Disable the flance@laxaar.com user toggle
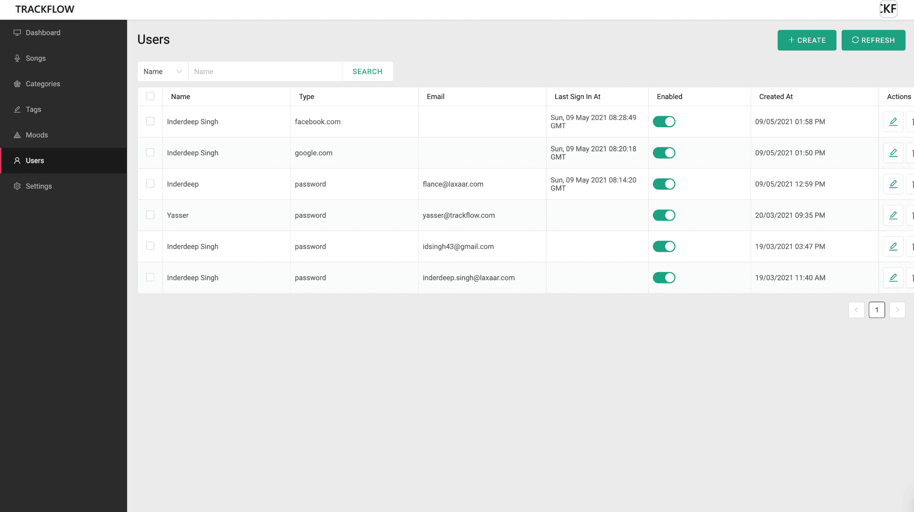This screenshot has height=512, width=914. click(x=664, y=184)
